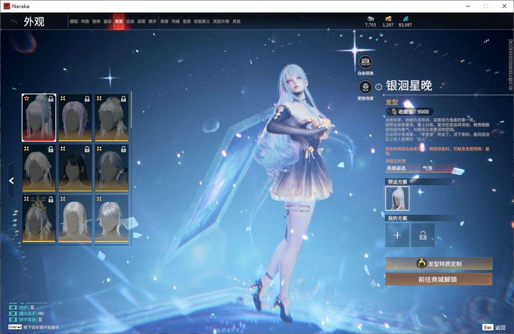Click the 预设方案 section label

397,182
